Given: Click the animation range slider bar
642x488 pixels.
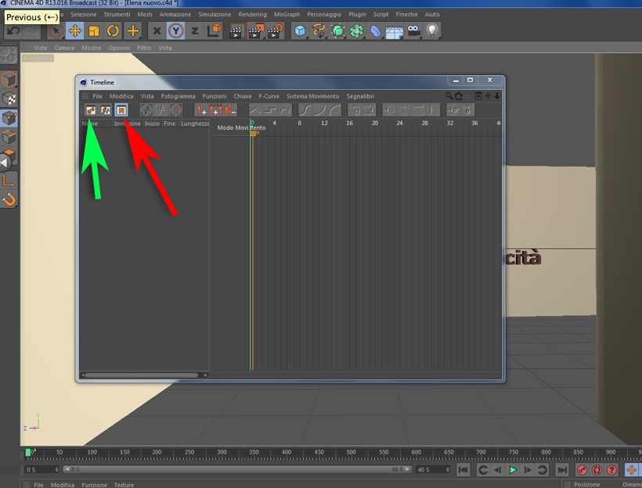Looking at the screenshot, I should (x=237, y=469).
